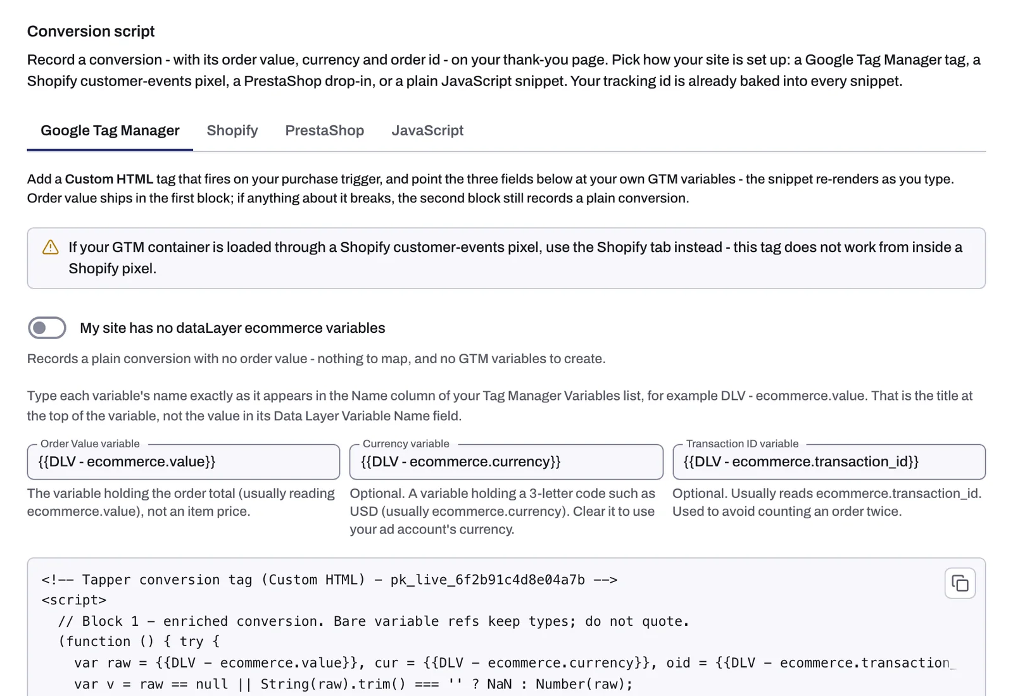Click the opening <script> tag line
This screenshot has width=1013, height=696.
point(74,600)
